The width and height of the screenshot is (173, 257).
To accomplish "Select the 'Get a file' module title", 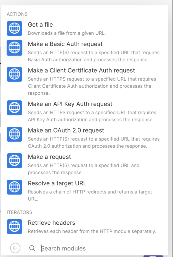I will [40, 25].
